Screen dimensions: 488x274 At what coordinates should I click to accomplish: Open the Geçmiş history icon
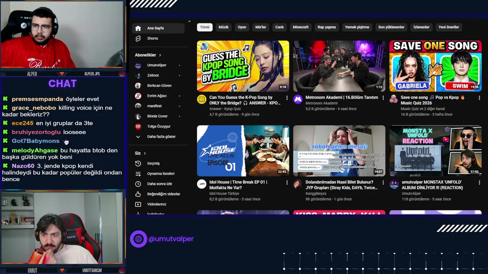point(138,163)
